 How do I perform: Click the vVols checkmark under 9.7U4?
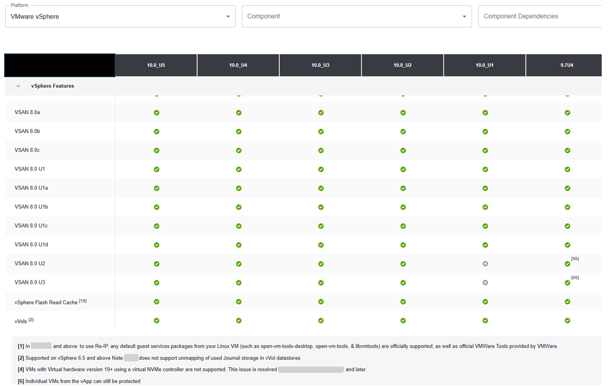(567, 320)
